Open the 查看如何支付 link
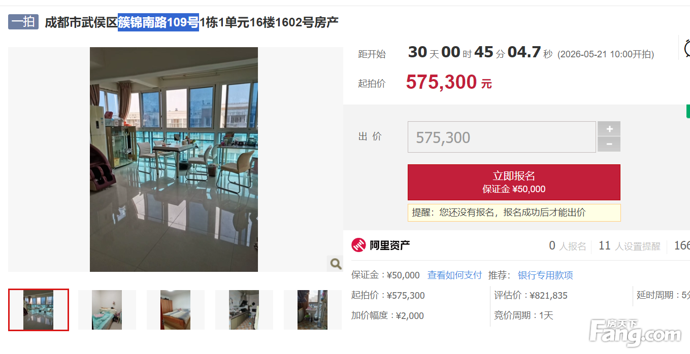690x354 pixels. 454,275
